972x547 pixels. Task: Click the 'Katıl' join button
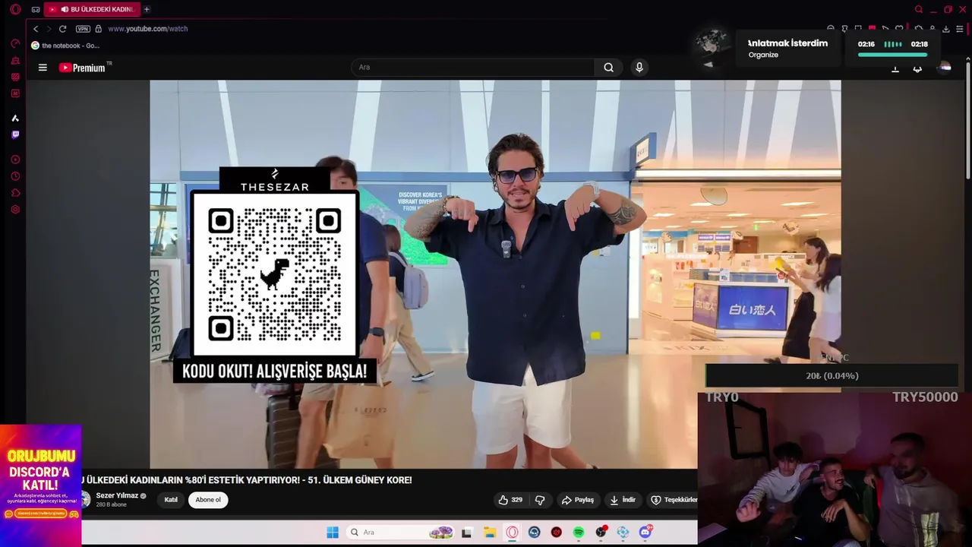click(x=171, y=500)
